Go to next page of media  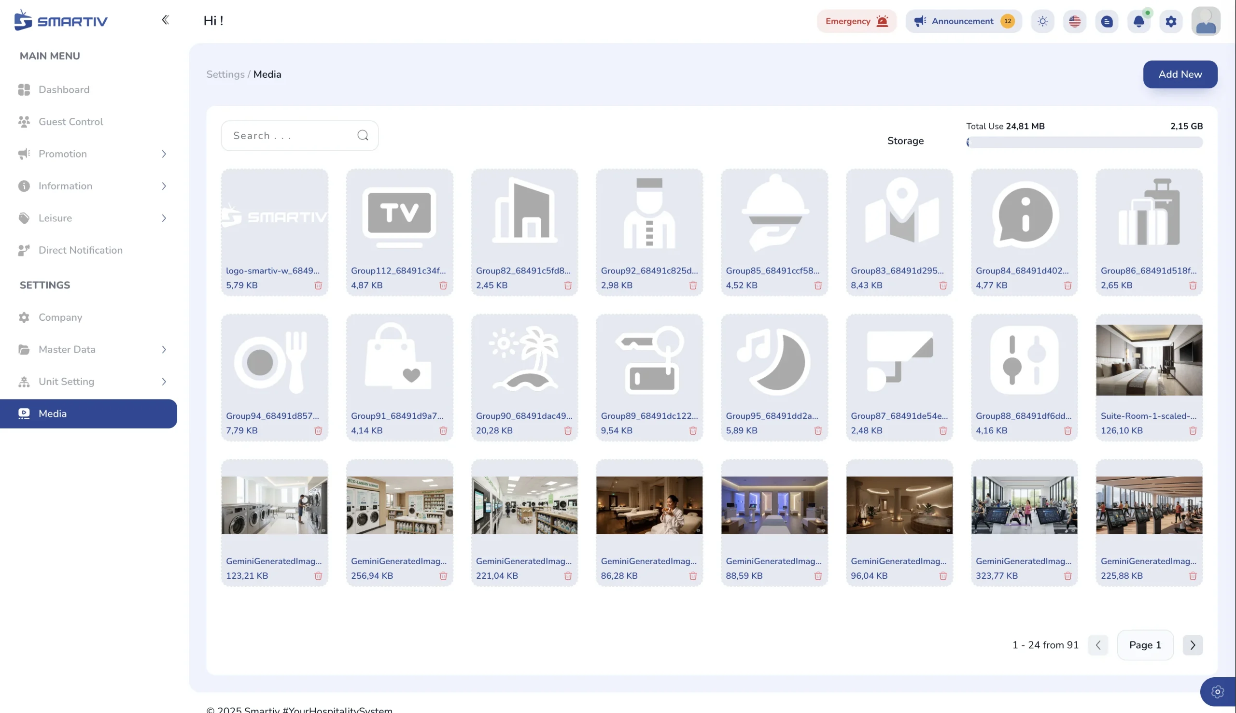(1193, 644)
